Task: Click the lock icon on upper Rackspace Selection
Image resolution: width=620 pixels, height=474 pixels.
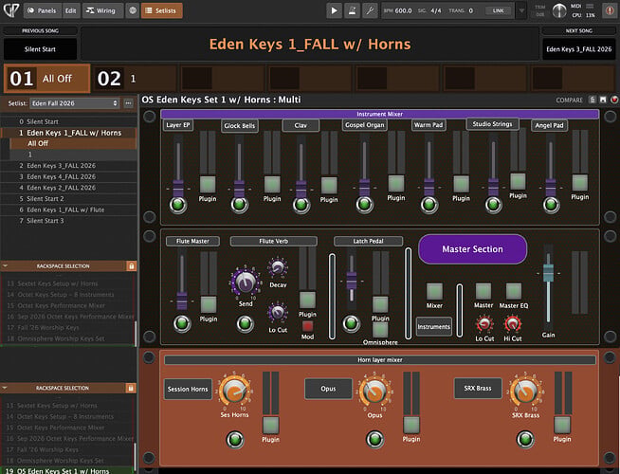Action: (131, 266)
